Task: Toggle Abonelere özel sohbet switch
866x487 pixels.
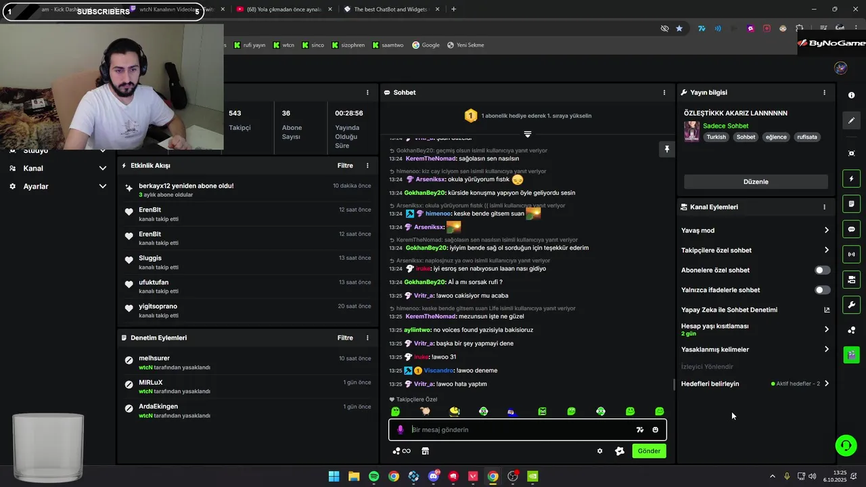Action: point(822,270)
